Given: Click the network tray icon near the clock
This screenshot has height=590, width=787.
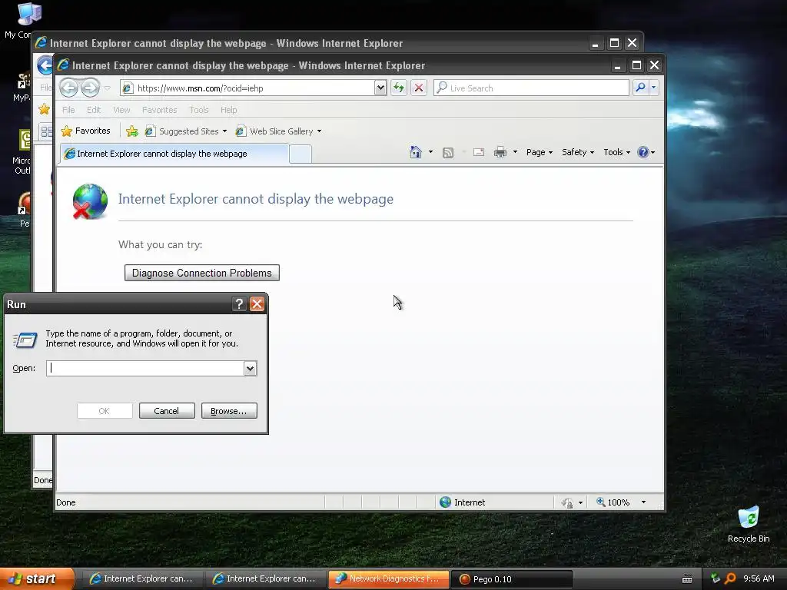Looking at the screenshot, I should coord(716,578).
